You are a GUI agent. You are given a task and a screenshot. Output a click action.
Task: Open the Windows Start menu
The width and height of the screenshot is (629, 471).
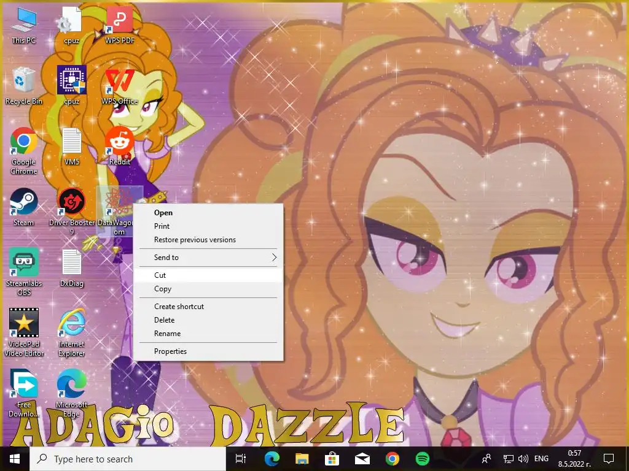[x=15, y=459]
